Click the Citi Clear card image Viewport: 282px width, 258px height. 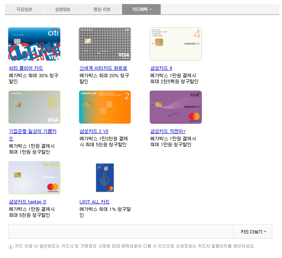pyautogui.click(x=34, y=44)
